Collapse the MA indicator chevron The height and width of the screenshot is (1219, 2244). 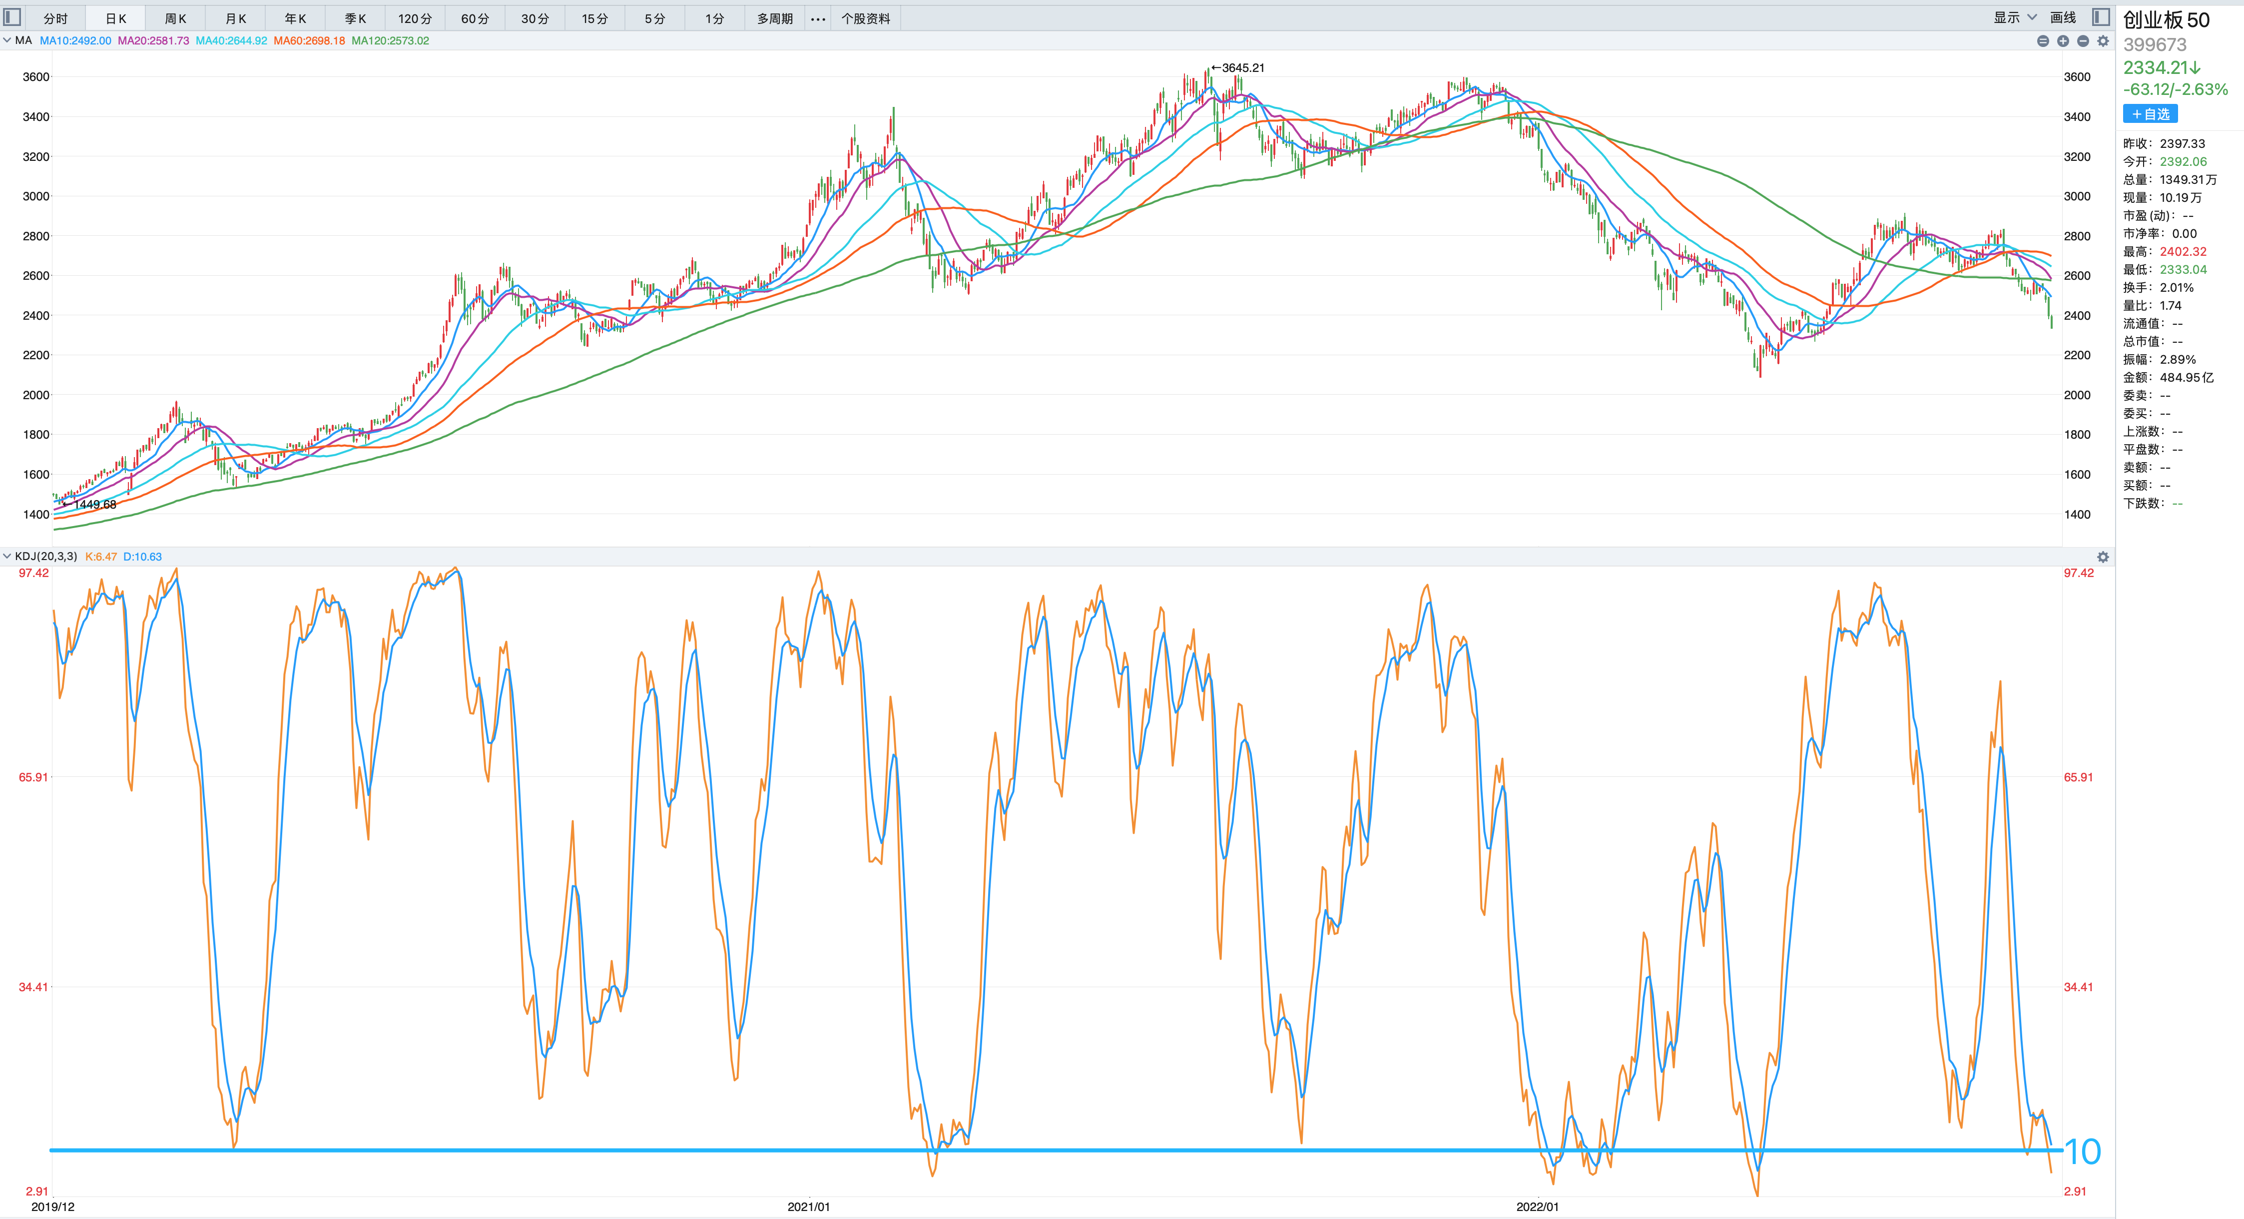[x=7, y=40]
